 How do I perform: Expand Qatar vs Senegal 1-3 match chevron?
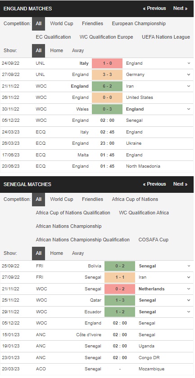pyautogui.click(x=189, y=300)
